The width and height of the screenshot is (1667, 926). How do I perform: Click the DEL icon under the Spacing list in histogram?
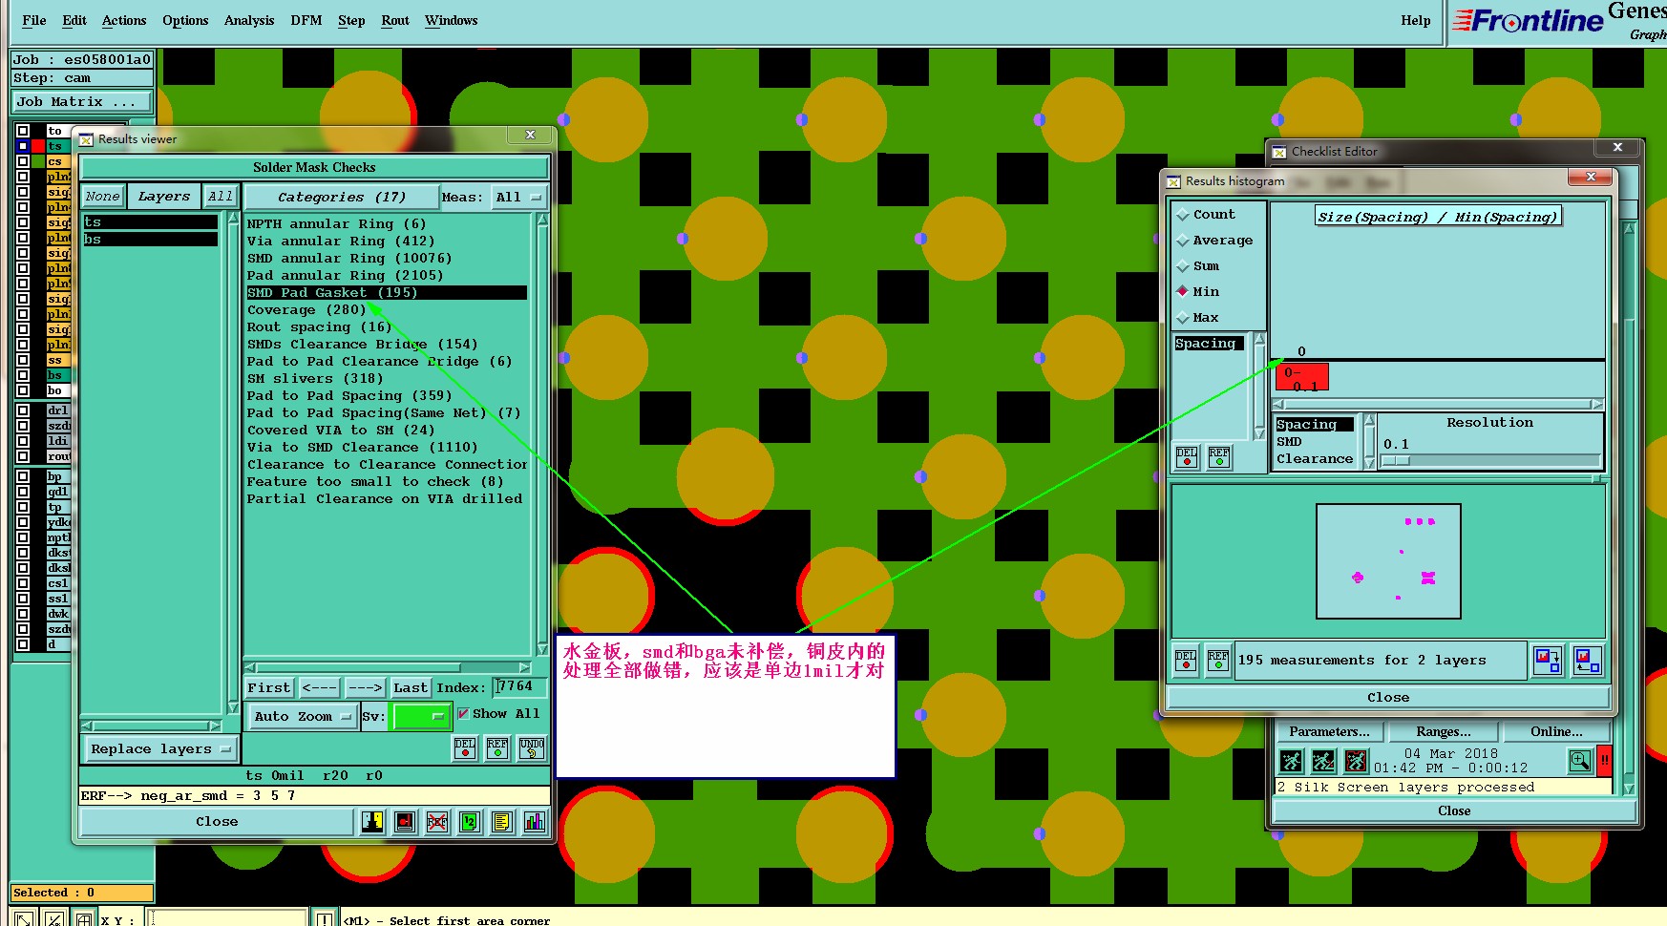(x=1187, y=457)
